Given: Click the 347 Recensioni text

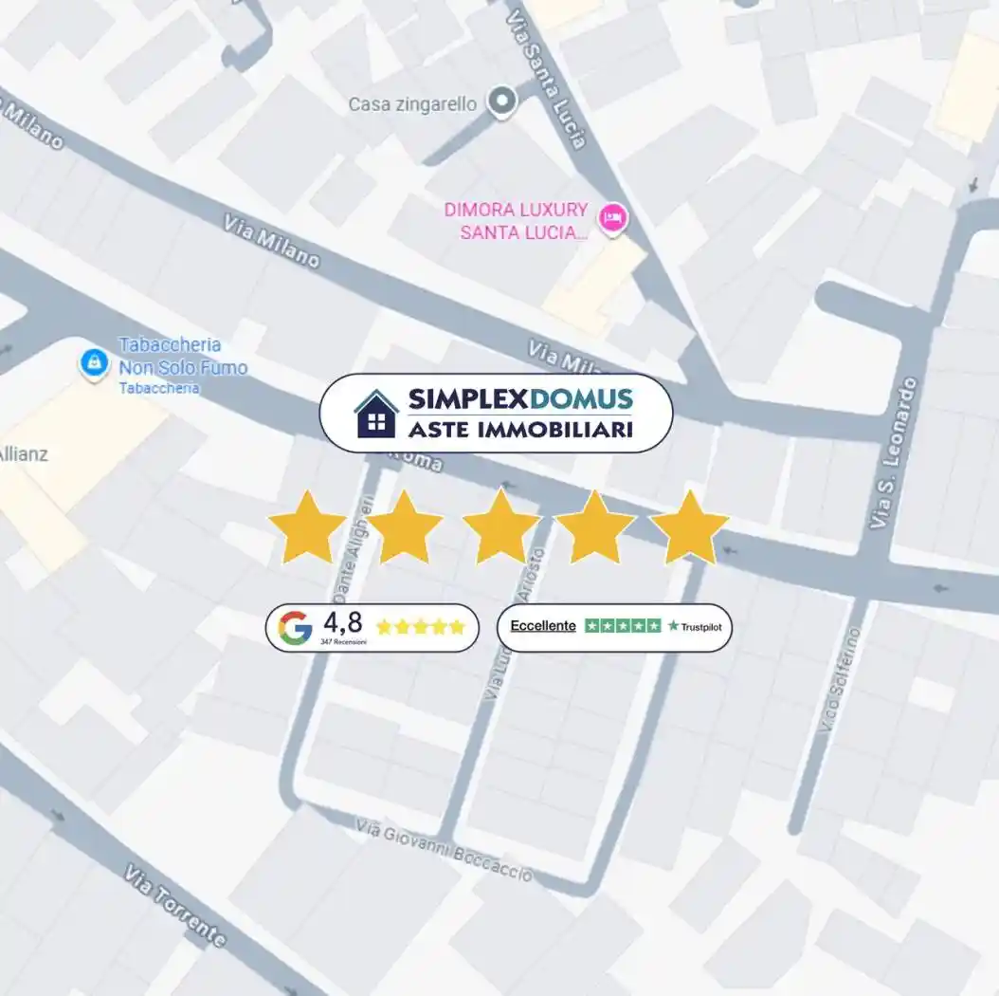Looking at the screenshot, I should (343, 641).
